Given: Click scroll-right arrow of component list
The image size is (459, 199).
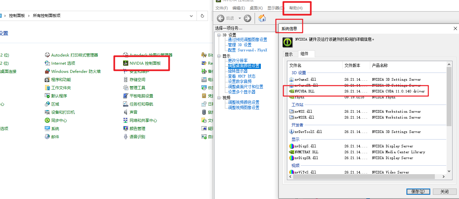Looking at the screenshot, I should coord(444,177).
